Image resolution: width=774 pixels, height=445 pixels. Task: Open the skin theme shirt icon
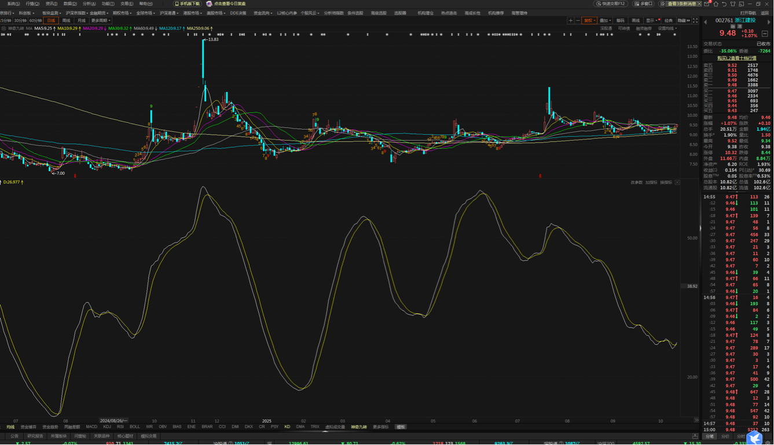[733, 3]
